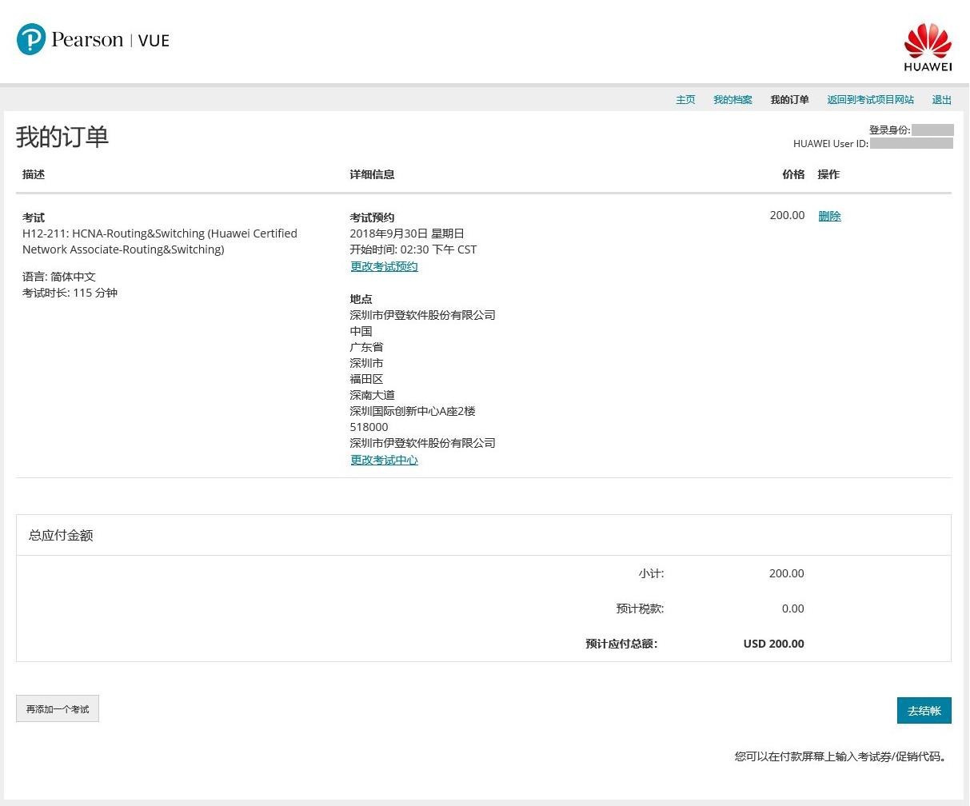Click the 中国 country text
The image size is (970, 806).
(361, 331)
